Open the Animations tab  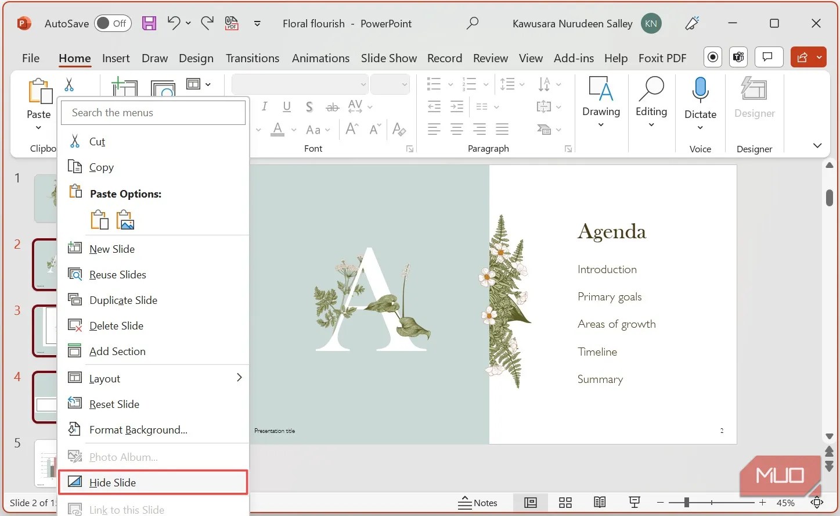[x=320, y=58]
